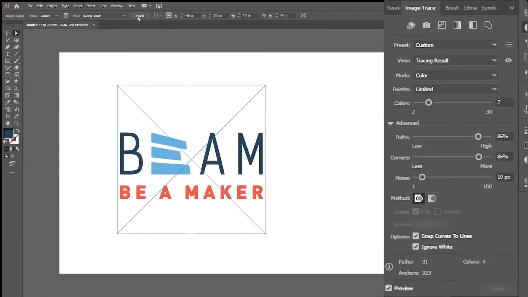Toggle constrain width and height proportions link
Viewport: 528px width, 297px height.
point(264,16)
